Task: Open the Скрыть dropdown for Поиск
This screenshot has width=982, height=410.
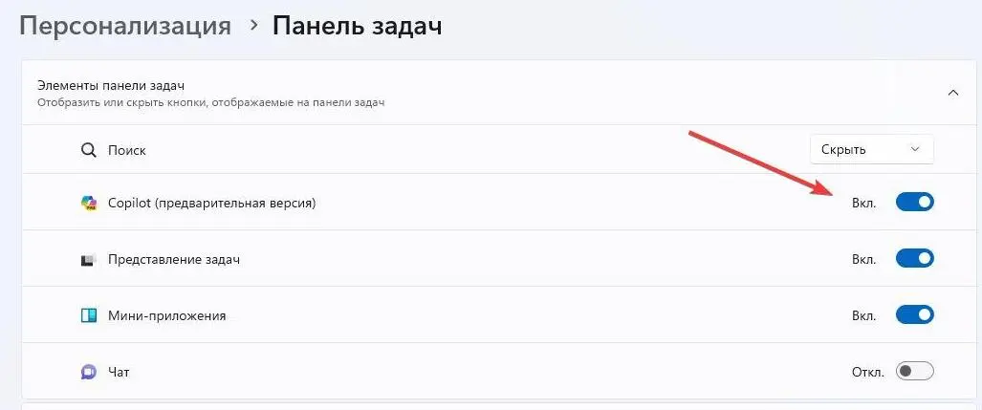Action: pos(871,149)
